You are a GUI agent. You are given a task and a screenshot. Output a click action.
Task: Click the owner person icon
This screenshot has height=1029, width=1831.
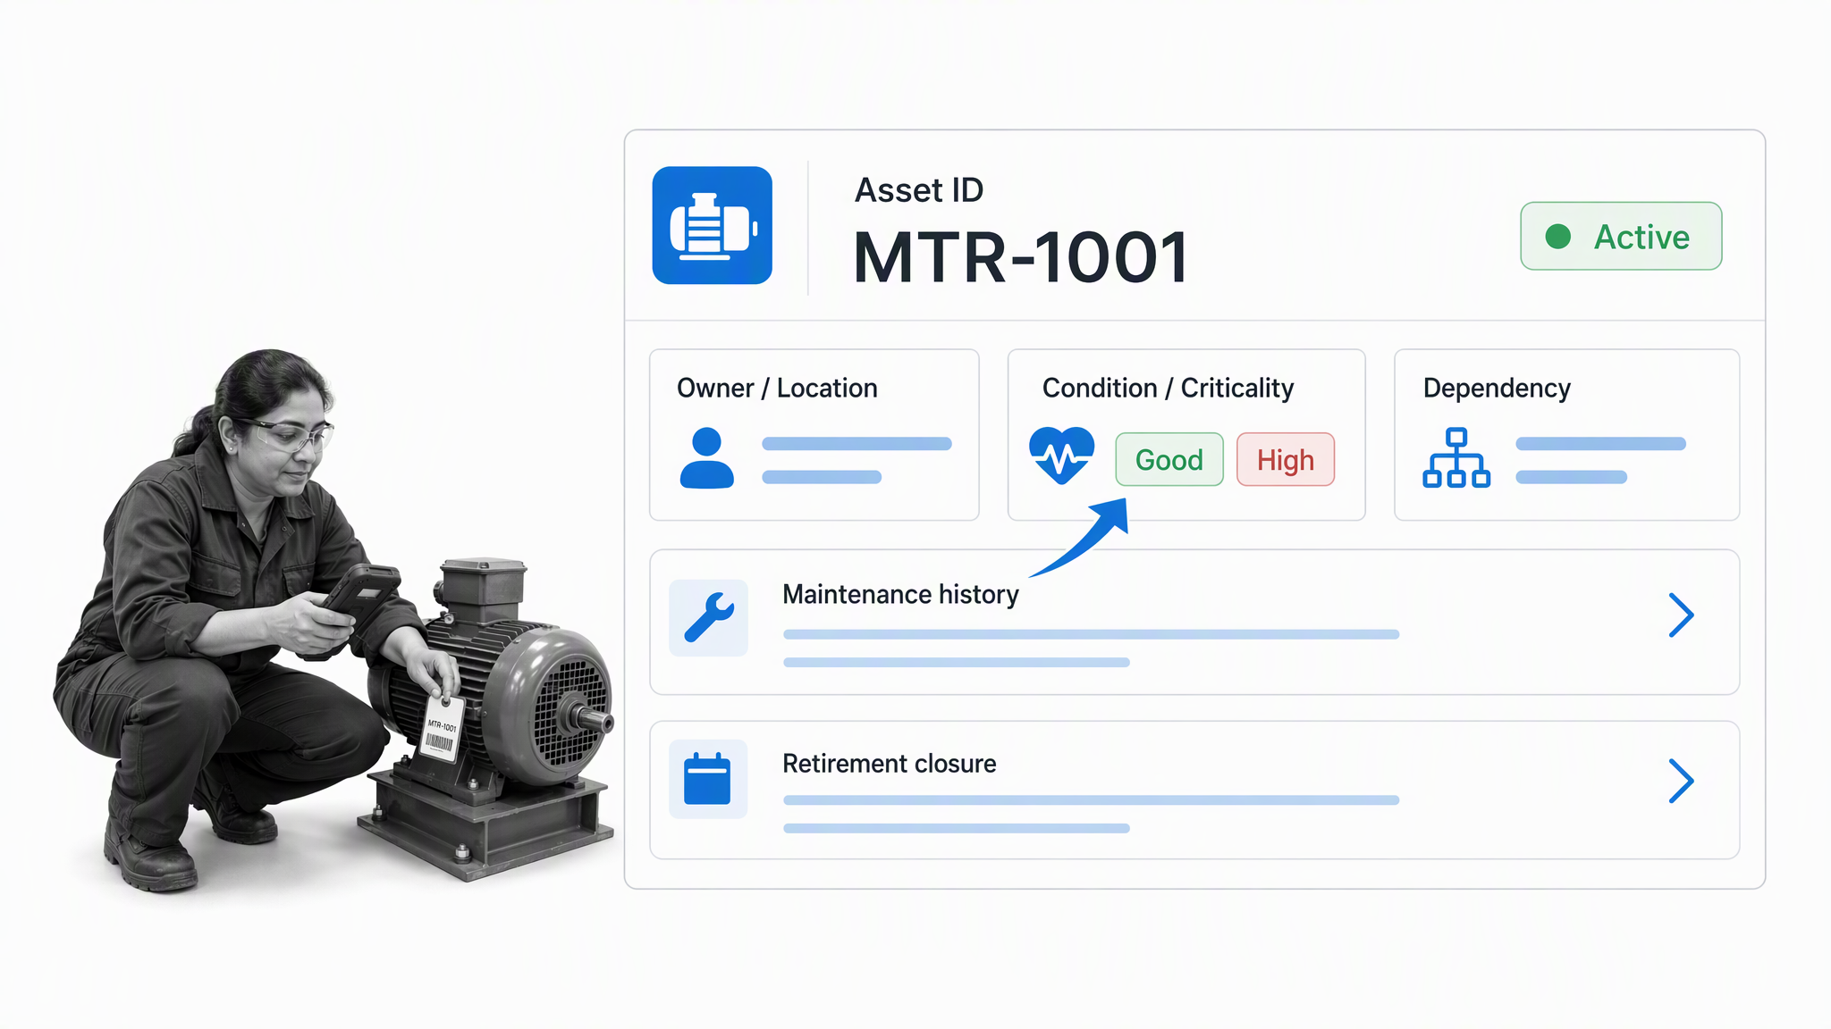click(x=706, y=458)
